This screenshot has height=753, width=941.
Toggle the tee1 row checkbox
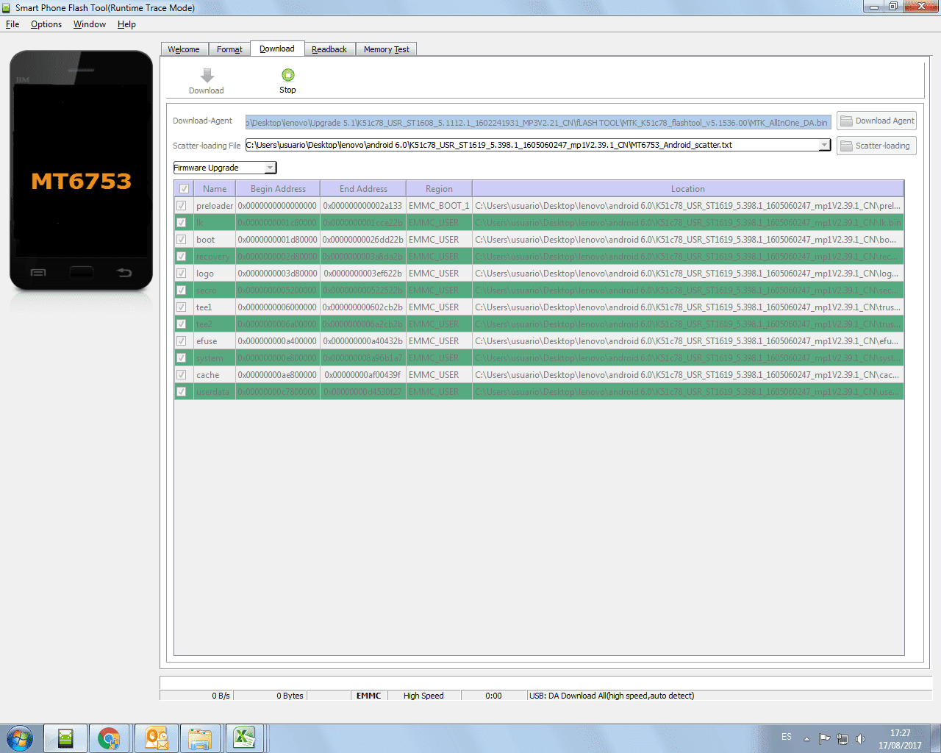182,307
